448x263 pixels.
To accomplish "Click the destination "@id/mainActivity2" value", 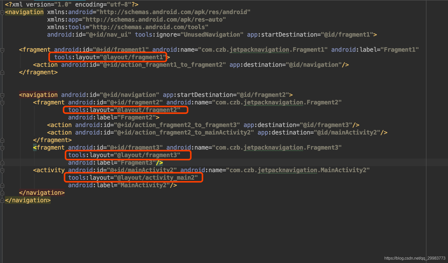I will [x=347, y=133].
